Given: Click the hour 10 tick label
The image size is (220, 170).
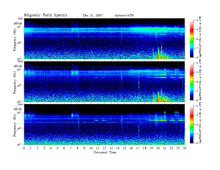Looking at the screenshot, I should 91,148.
